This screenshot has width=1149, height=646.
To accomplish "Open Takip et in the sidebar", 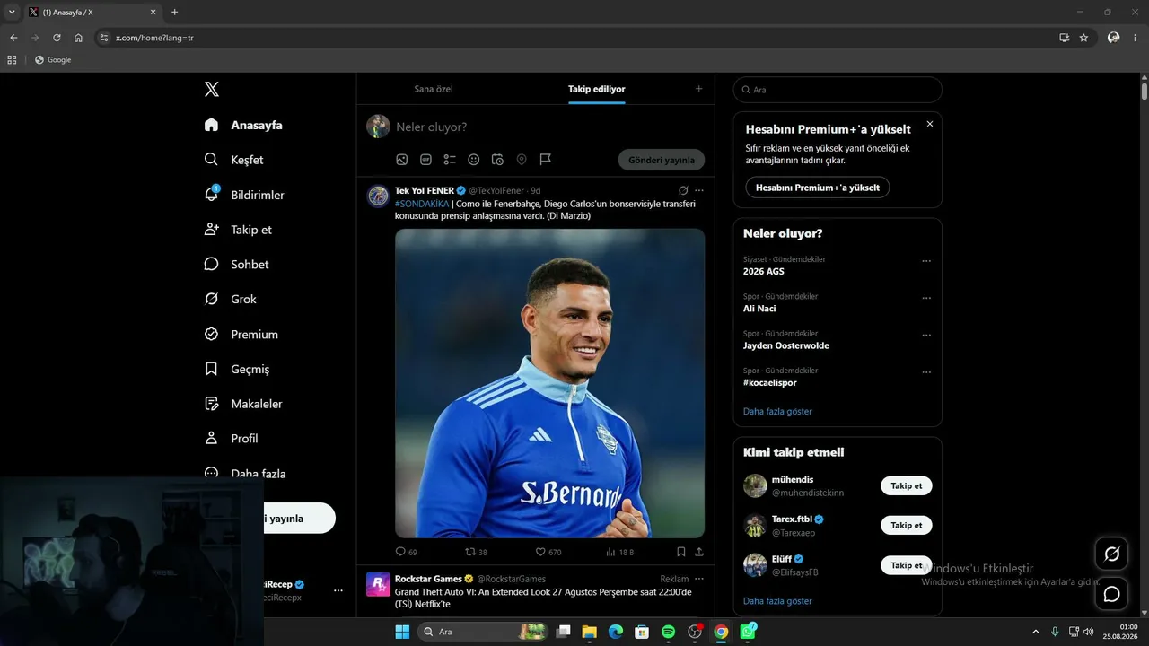I will point(238,230).
